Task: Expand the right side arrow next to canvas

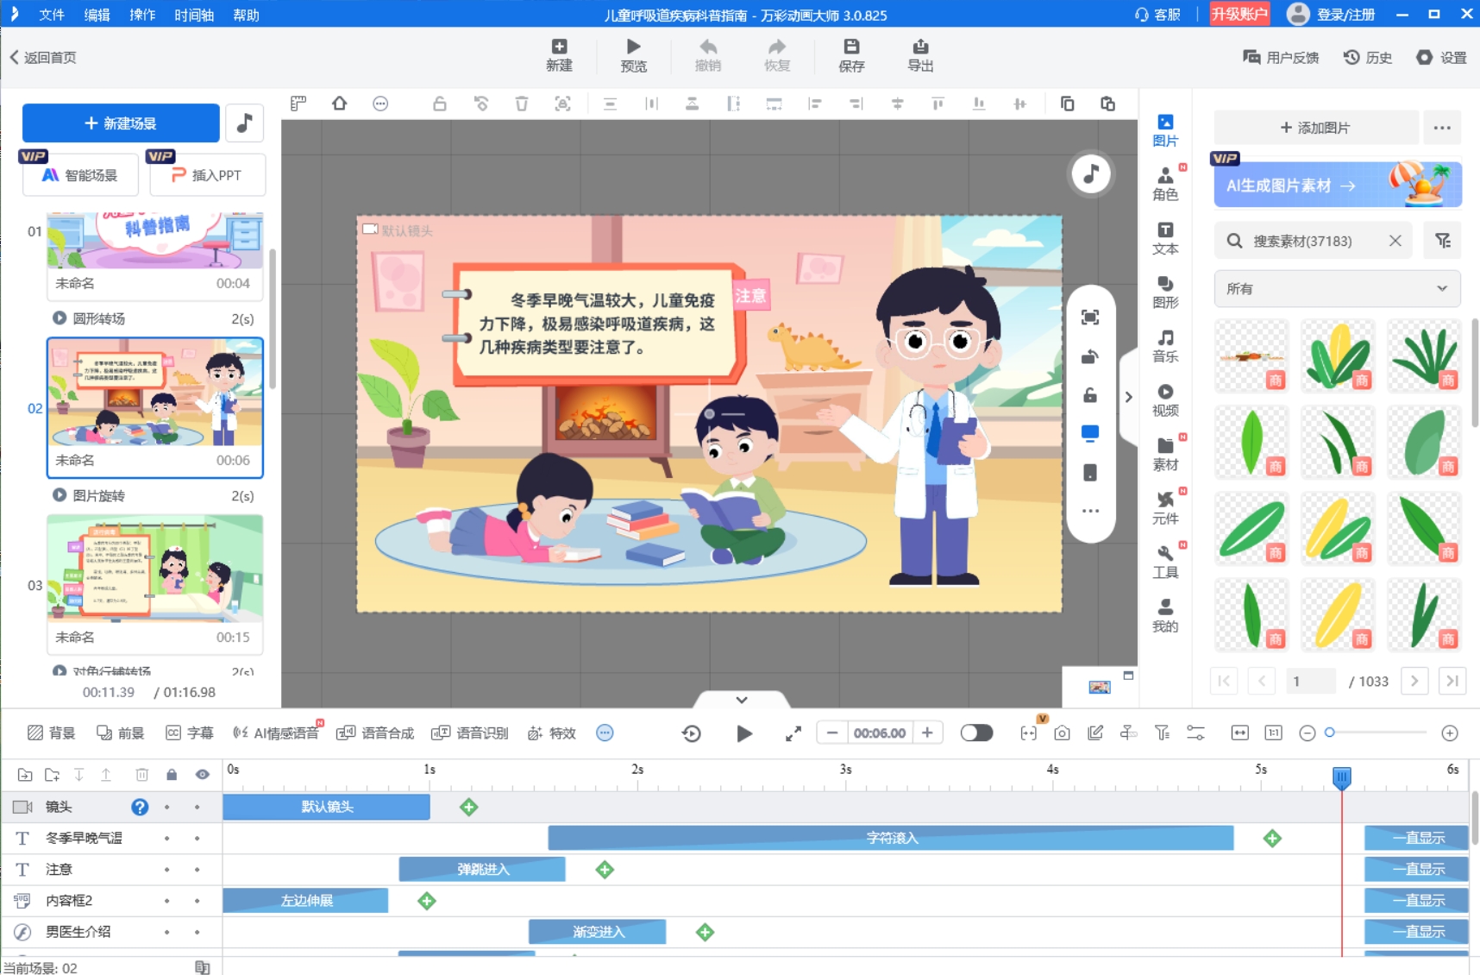Action: (x=1127, y=396)
